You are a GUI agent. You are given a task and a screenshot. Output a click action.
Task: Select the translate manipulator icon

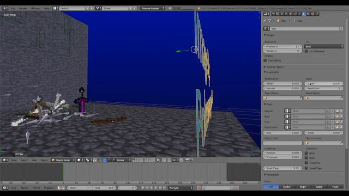[105, 160]
